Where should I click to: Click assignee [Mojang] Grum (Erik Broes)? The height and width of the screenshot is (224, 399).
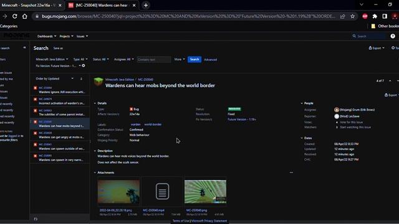(x=357, y=110)
